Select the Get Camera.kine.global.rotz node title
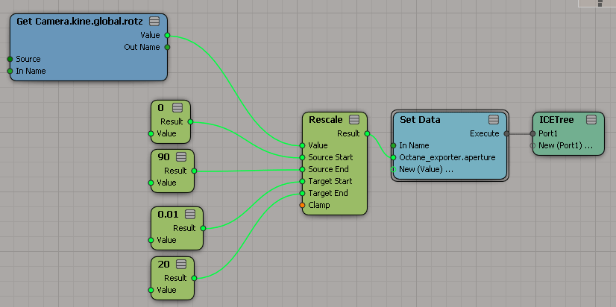Screen dimensions: 616x307 [x=79, y=21]
